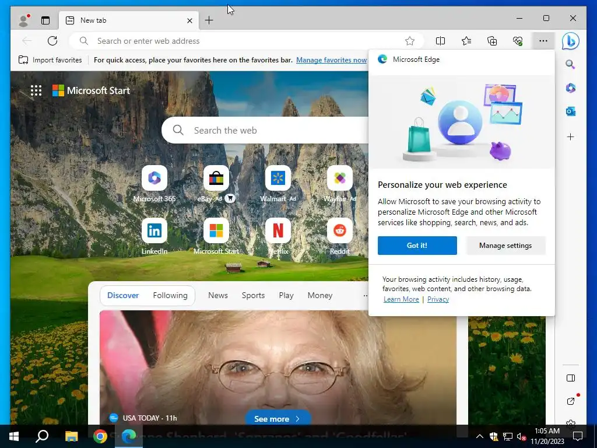Viewport: 597px width, 448px height.
Task: Open link in external window icon
Action: pos(570,401)
